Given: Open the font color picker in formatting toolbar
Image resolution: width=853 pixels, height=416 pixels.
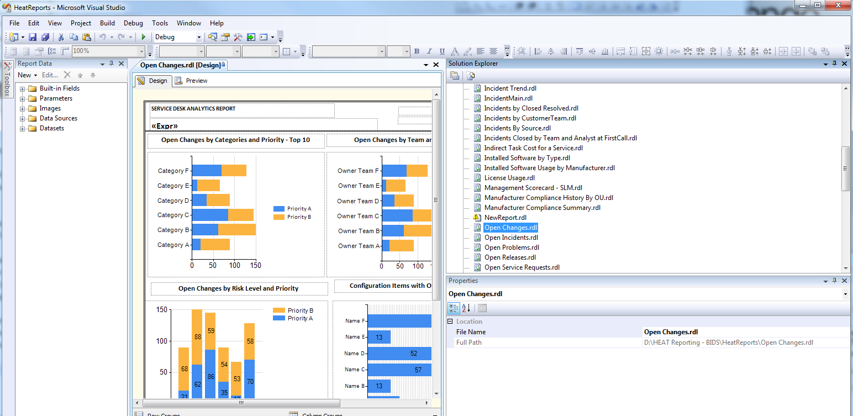Looking at the screenshot, I should [x=454, y=51].
